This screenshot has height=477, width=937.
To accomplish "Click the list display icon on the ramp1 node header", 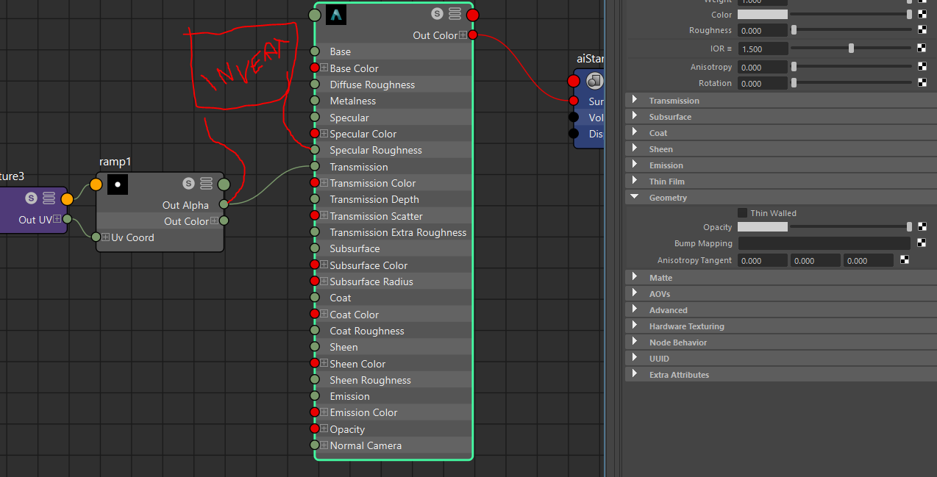I will (206, 184).
